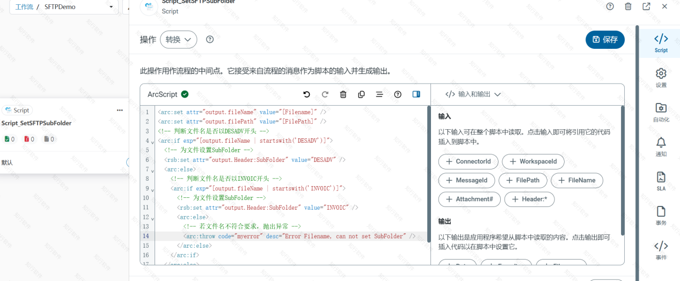Click arc:throw line 14 in editor
Screen dimensions: 680x281
pyautogui.click(x=299, y=236)
